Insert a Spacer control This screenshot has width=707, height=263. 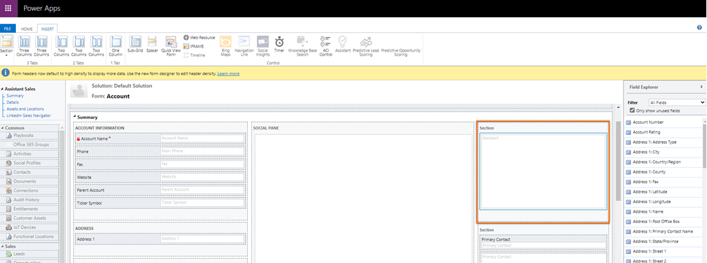point(152,45)
